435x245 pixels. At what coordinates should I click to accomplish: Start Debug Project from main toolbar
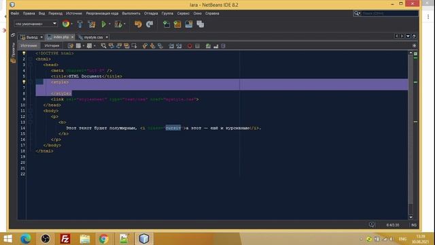pos(118,24)
